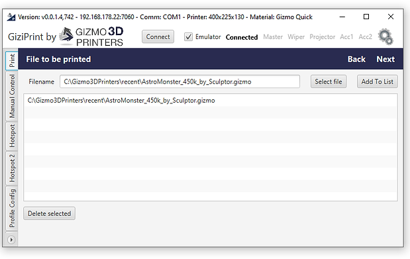Proceed with the Next button
Screen dimensions: 410x259
tap(385, 59)
